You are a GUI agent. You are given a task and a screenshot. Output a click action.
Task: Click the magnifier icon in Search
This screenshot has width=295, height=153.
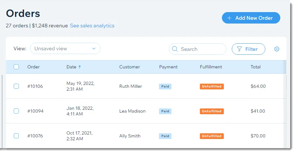click(175, 49)
